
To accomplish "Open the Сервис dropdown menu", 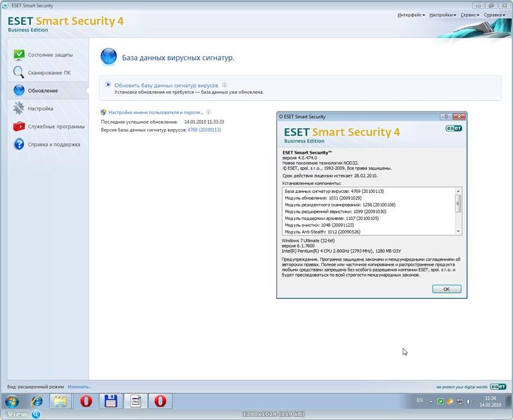I will pos(470,15).
